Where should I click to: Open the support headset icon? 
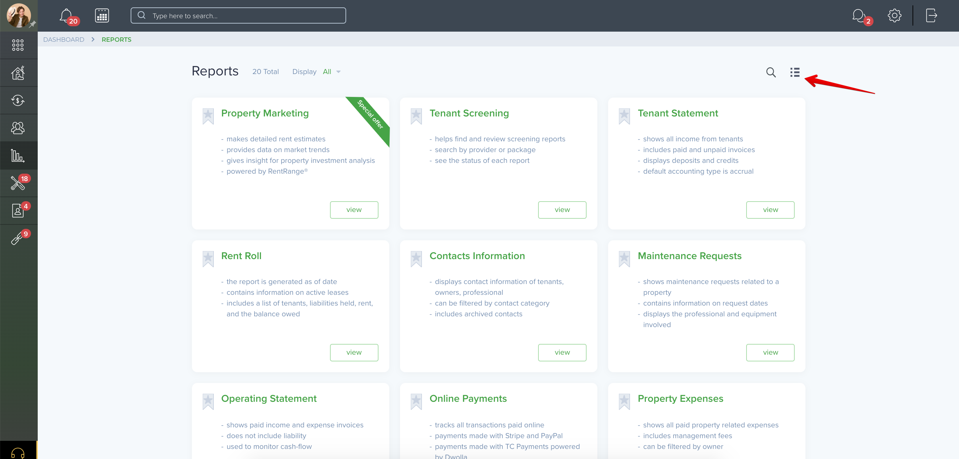coord(18,453)
